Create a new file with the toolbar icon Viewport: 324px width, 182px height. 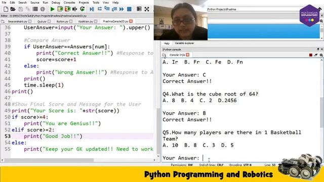click(6, 9)
